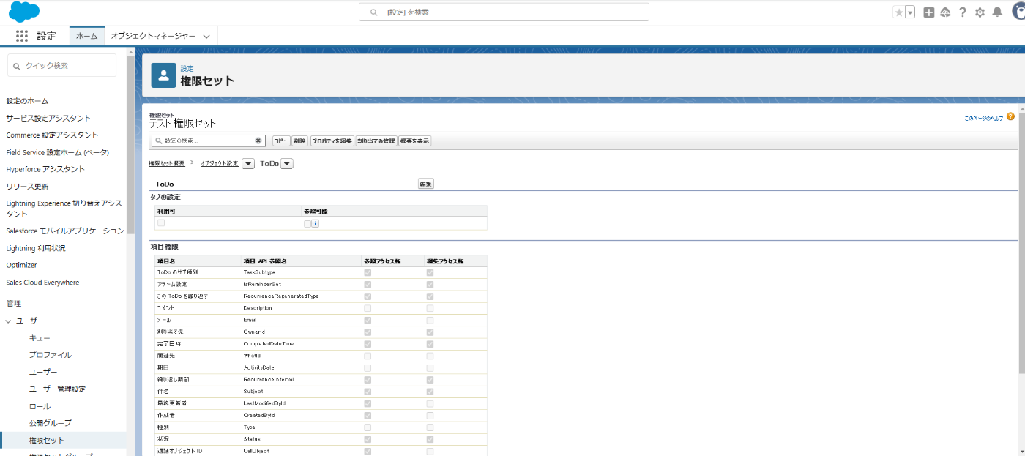Click the コピー button
This screenshot has width=1025, height=456.
(x=281, y=141)
